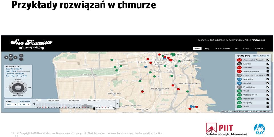This screenshot has height=137, width=274.
Task: Step the date timeline forward with right arrow
Action: point(117,104)
